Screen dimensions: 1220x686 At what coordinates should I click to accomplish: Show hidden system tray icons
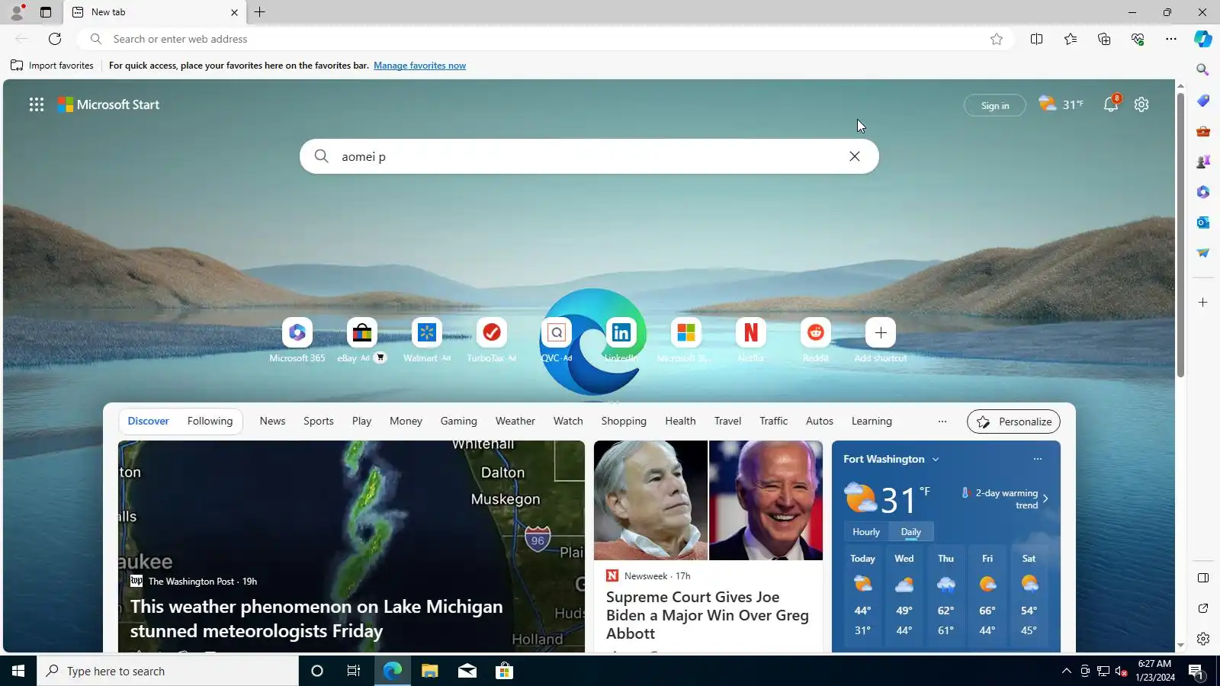click(1066, 671)
